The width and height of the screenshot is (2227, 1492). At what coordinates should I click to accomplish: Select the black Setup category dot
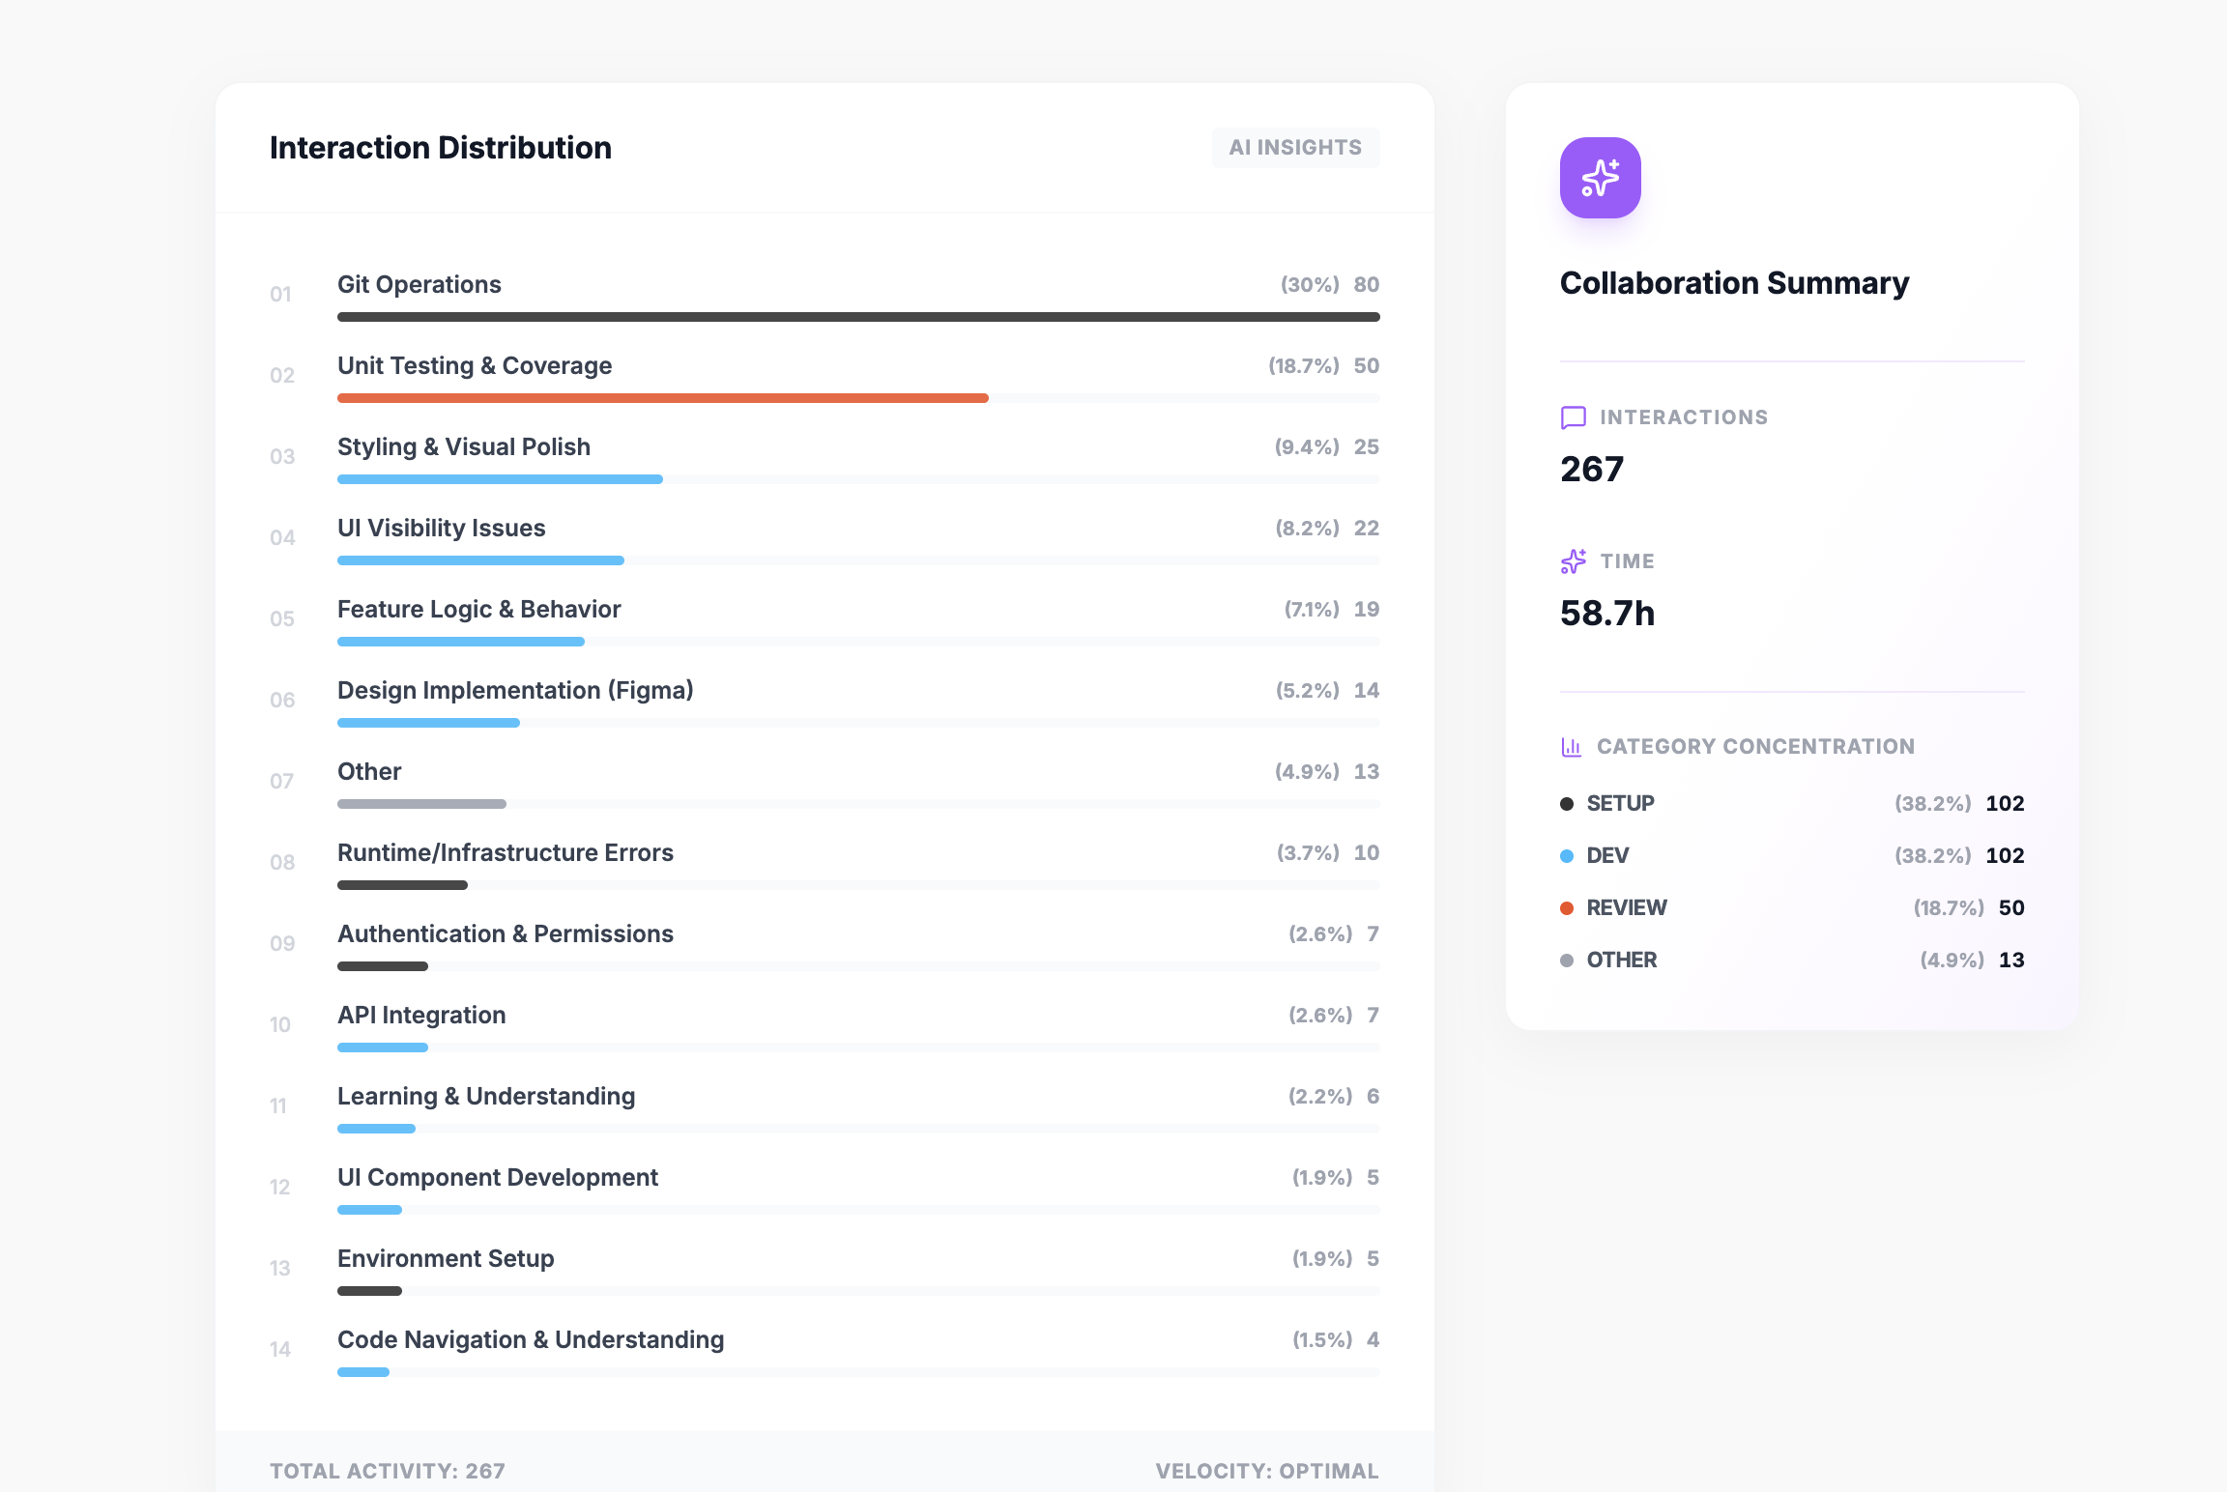point(1568,803)
